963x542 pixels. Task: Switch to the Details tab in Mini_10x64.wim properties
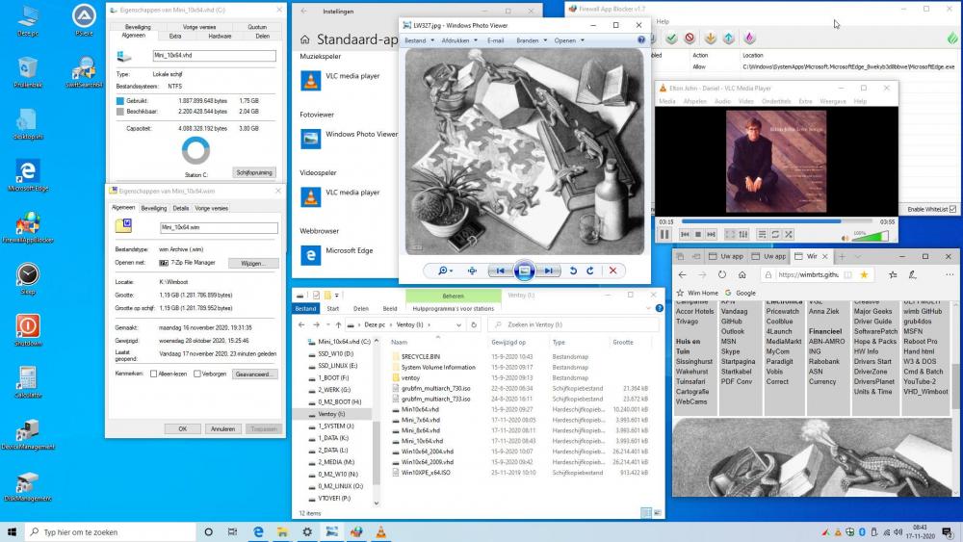[x=180, y=208]
